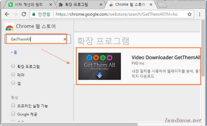Close the 확장 프로그램 tab
The height and width of the screenshot is (126, 207).
(x=101, y=5)
